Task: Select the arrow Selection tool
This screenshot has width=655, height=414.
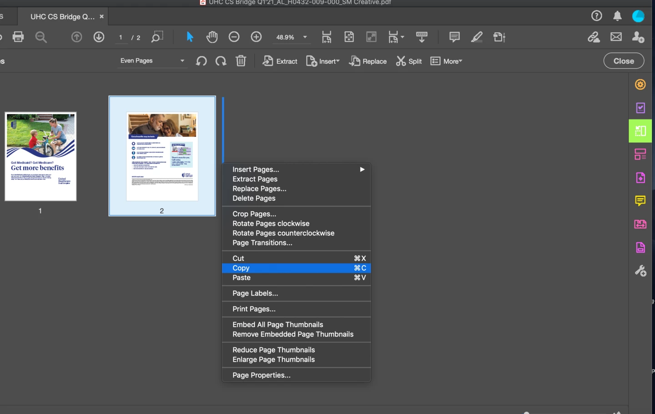Action: point(190,37)
